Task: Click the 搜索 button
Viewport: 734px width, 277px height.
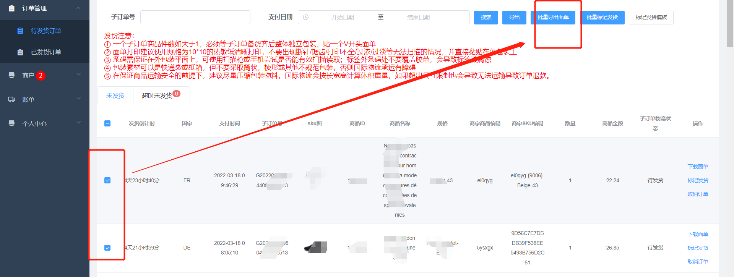Action: [x=486, y=17]
